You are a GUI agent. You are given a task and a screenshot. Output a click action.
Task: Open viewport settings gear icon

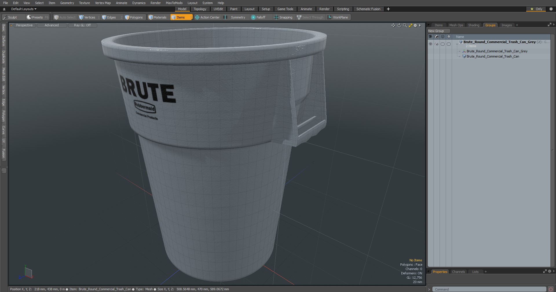click(415, 25)
